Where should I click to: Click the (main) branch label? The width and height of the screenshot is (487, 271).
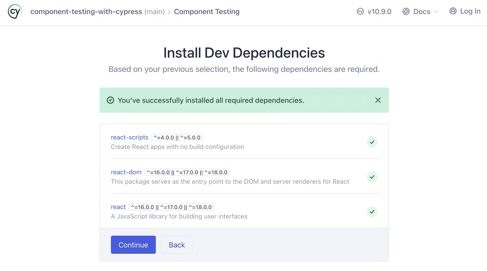click(x=154, y=12)
